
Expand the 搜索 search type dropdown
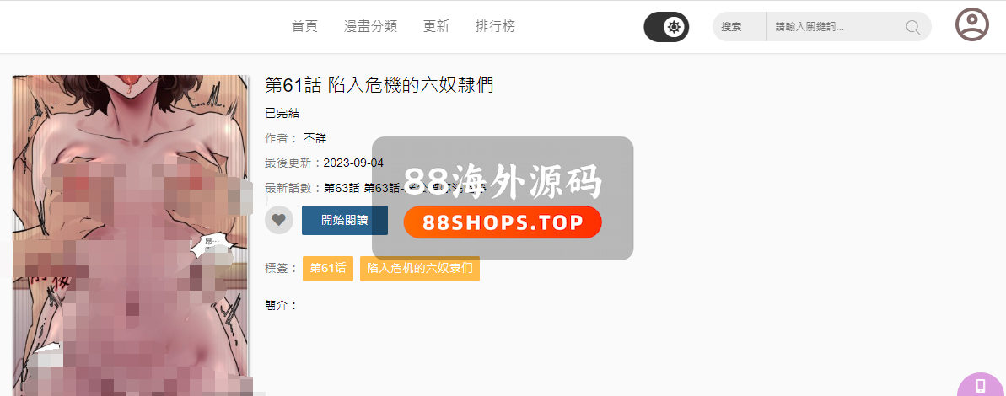point(739,27)
